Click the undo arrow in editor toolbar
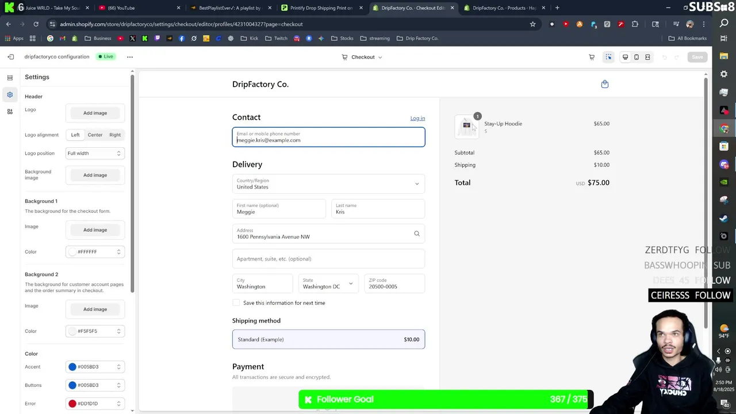 click(665, 57)
